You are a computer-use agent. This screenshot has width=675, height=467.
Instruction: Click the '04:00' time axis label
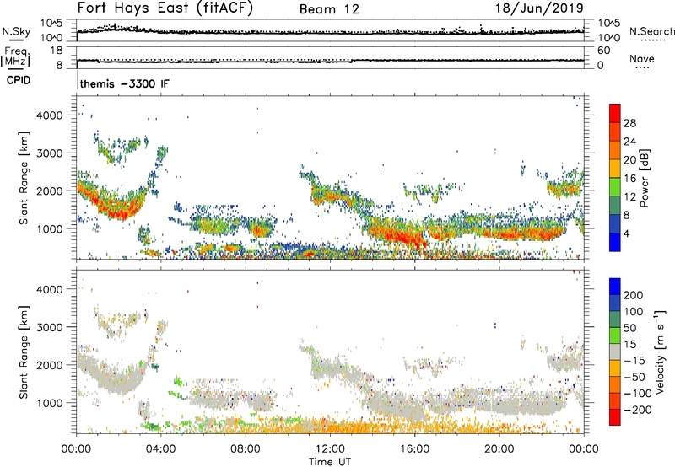161,449
